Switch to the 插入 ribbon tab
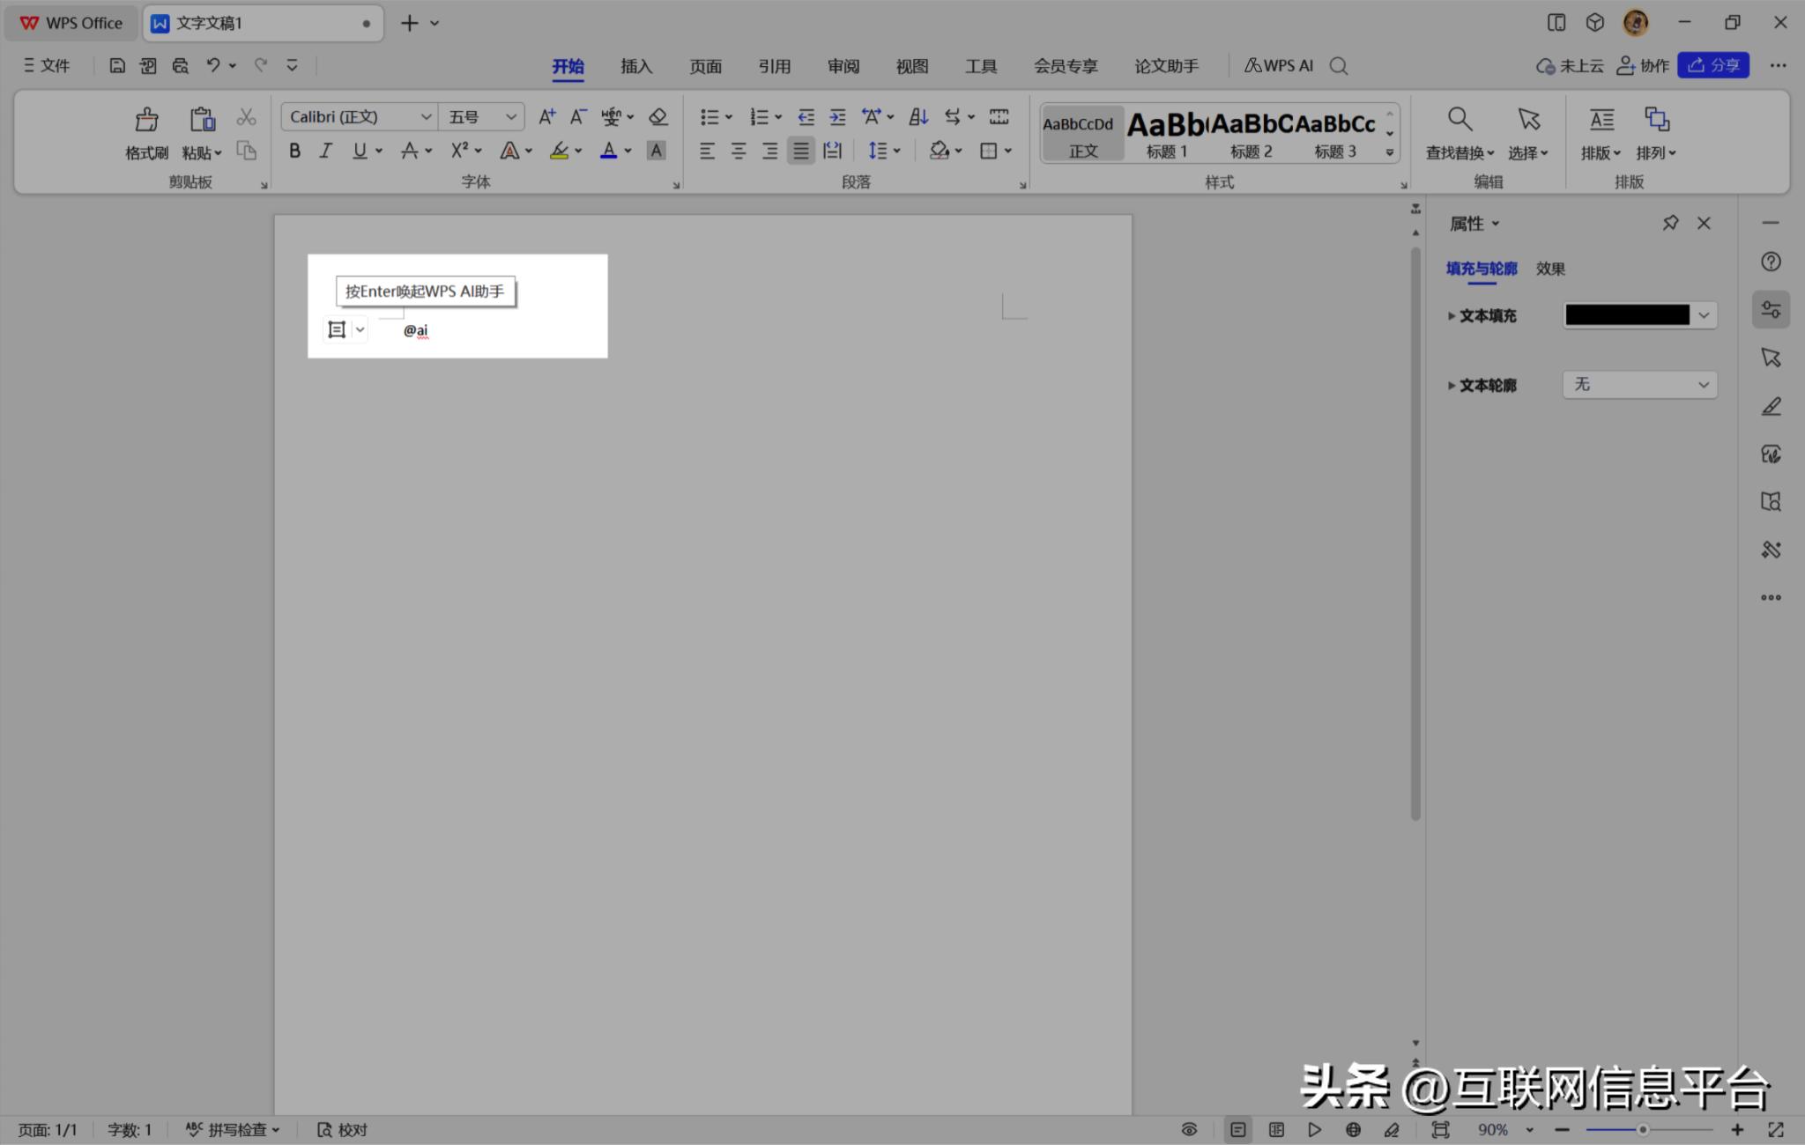This screenshot has height=1145, width=1805. click(x=635, y=65)
